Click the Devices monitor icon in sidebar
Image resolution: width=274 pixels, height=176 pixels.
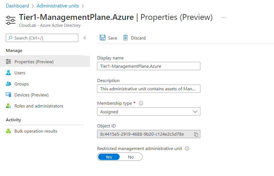tap(8, 95)
